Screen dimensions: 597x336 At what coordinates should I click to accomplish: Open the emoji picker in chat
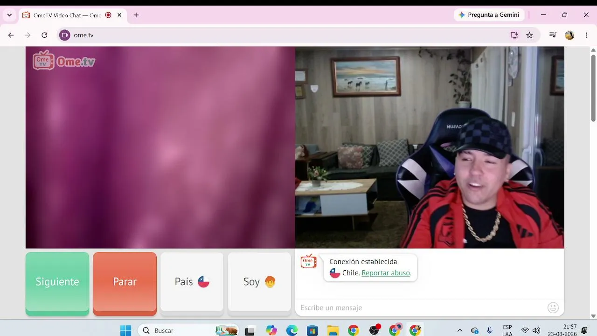[x=553, y=308]
